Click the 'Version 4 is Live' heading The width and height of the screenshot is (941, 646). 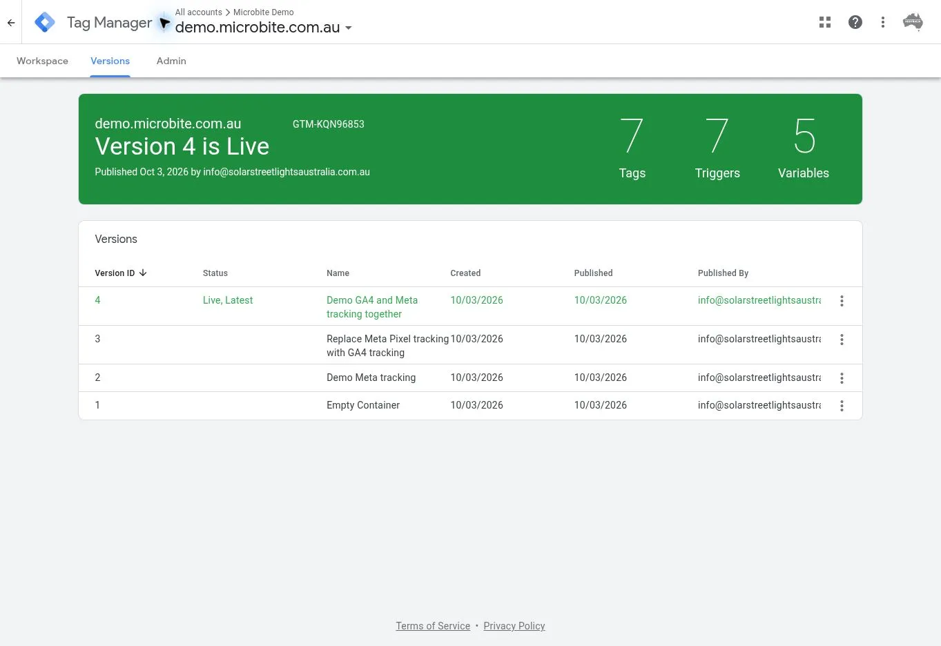pos(182,146)
